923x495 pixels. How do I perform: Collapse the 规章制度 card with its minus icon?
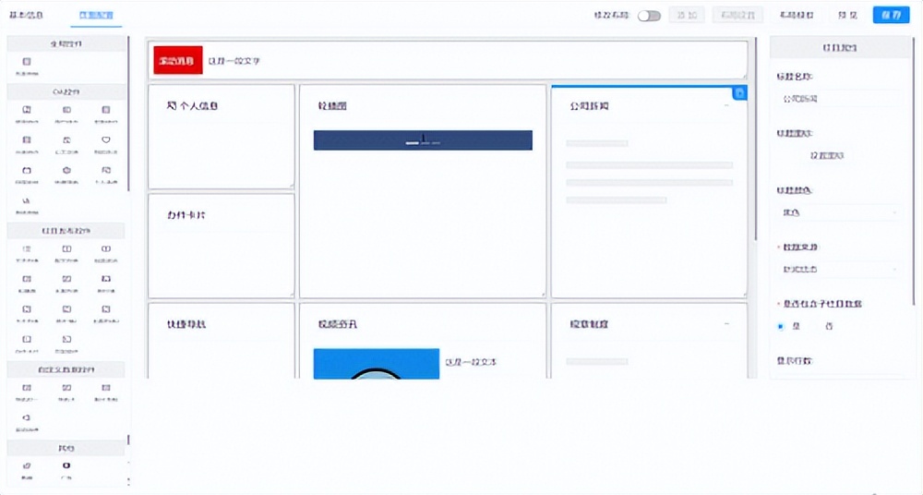[726, 324]
